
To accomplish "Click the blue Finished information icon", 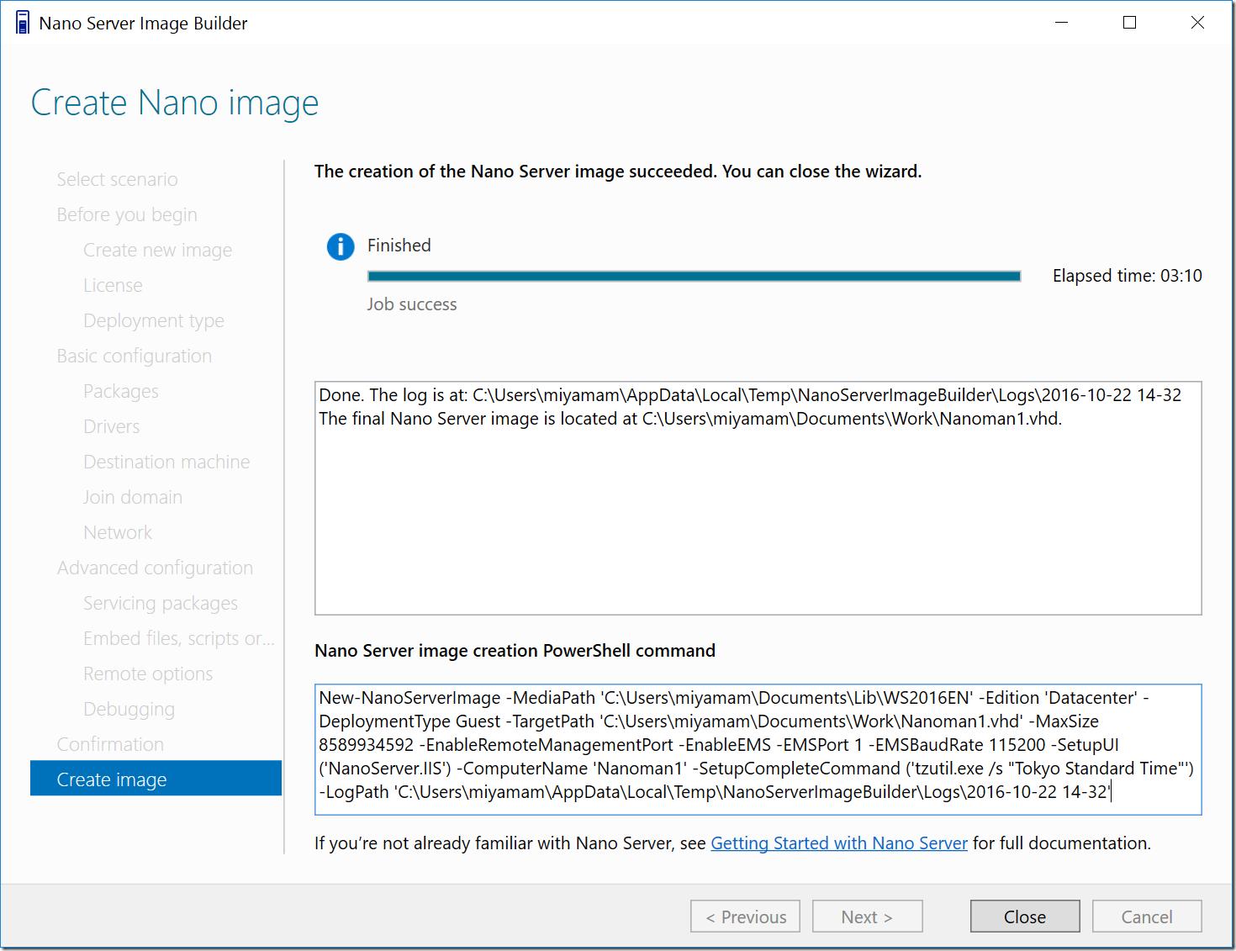I will [x=341, y=246].
